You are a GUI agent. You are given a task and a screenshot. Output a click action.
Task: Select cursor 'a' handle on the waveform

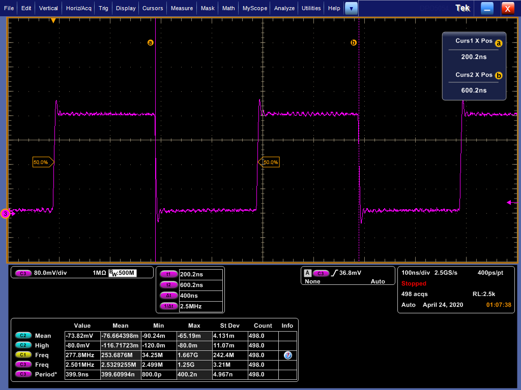coord(150,43)
